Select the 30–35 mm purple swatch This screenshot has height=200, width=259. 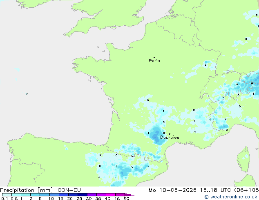pos(92,195)
